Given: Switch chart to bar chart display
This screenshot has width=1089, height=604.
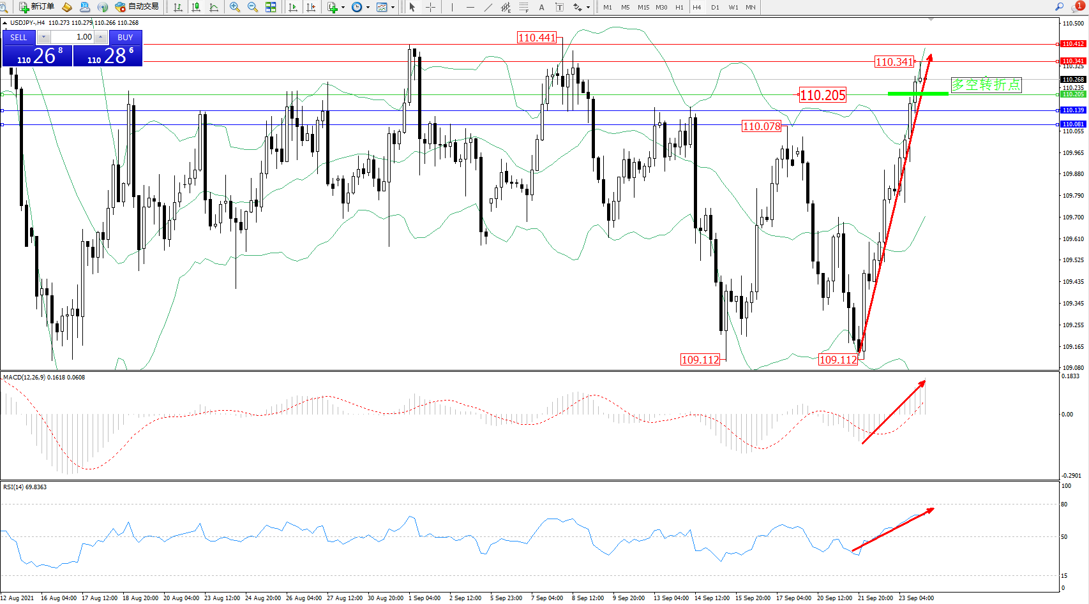Looking at the screenshot, I should 178,7.
